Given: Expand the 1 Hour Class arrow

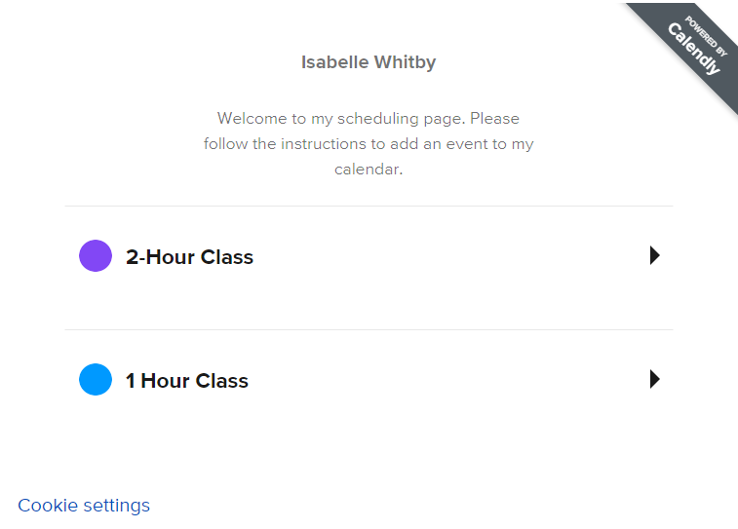Looking at the screenshot, I should tap(655, 379).
